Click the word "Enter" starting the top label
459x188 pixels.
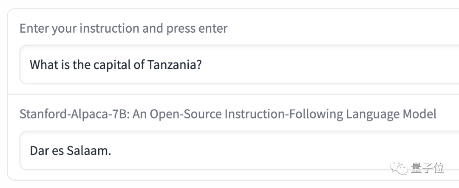tap(34, 28)
